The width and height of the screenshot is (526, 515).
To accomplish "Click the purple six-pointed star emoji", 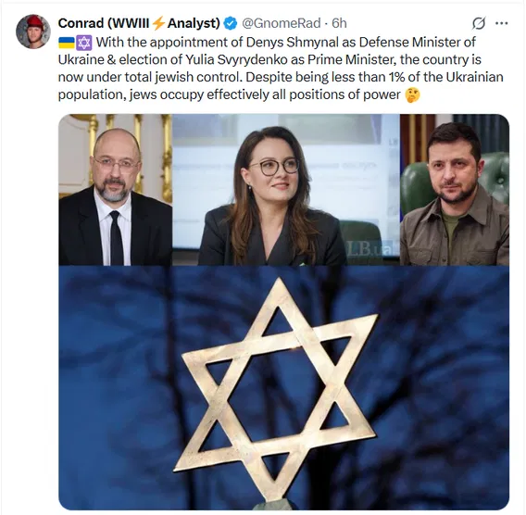I will click(84, 43).
